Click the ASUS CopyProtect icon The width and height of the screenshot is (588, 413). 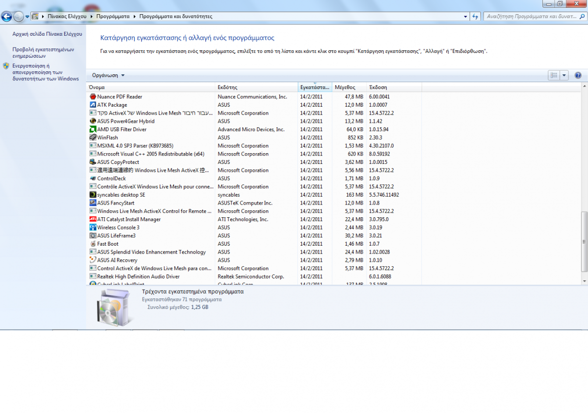coord(93,162)
